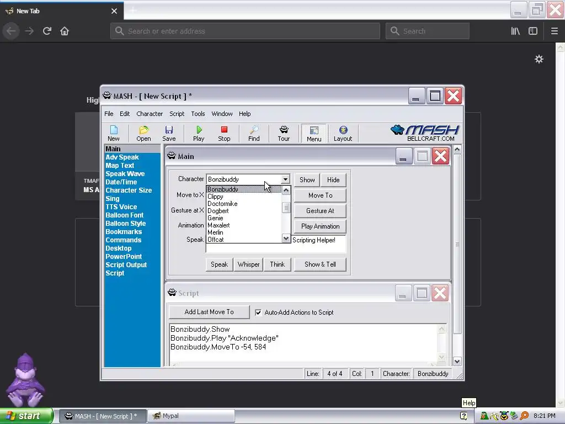
Task: Switch to Mypal taskbar item
Action: click(x=191, y=416)
